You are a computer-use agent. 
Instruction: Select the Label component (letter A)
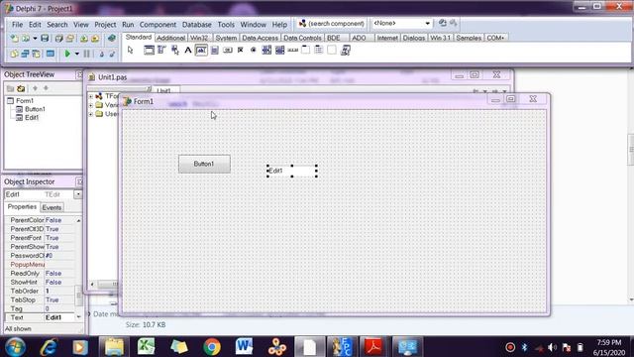[187, 51]
